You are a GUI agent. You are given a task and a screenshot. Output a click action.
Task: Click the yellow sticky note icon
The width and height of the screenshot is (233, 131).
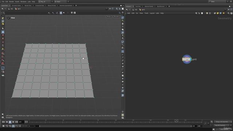218,13
